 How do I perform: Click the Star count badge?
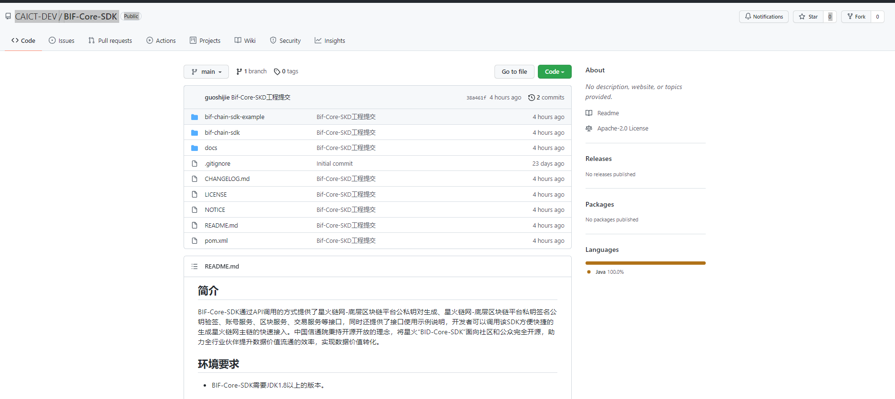click(830, 17)
